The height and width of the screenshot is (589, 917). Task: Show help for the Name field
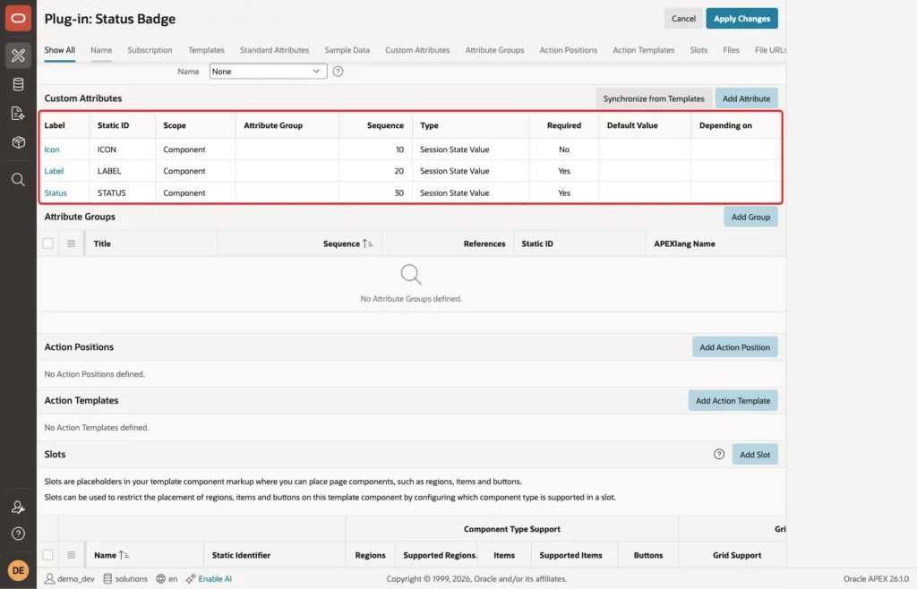(338, 72)
